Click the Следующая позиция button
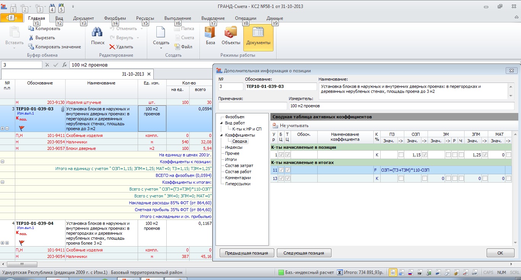521x280 pixels. click(304, 253)
